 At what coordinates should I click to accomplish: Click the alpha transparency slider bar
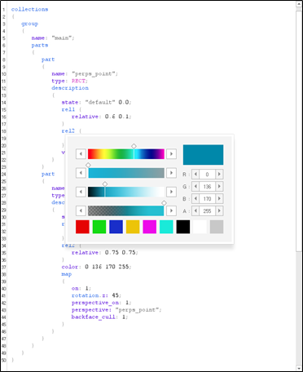[126, 210]
